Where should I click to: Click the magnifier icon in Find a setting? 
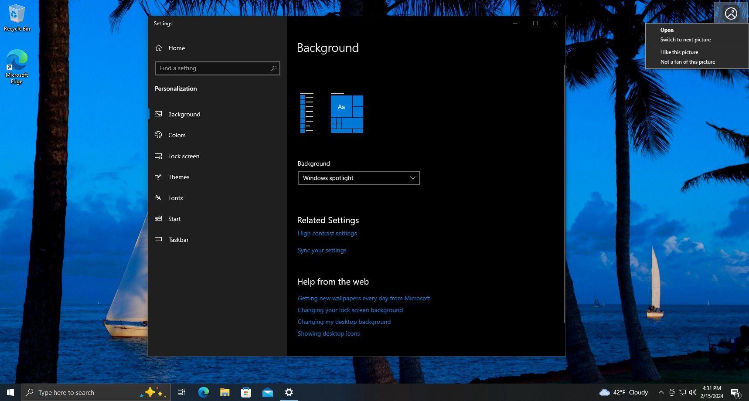tap(274, 68)
